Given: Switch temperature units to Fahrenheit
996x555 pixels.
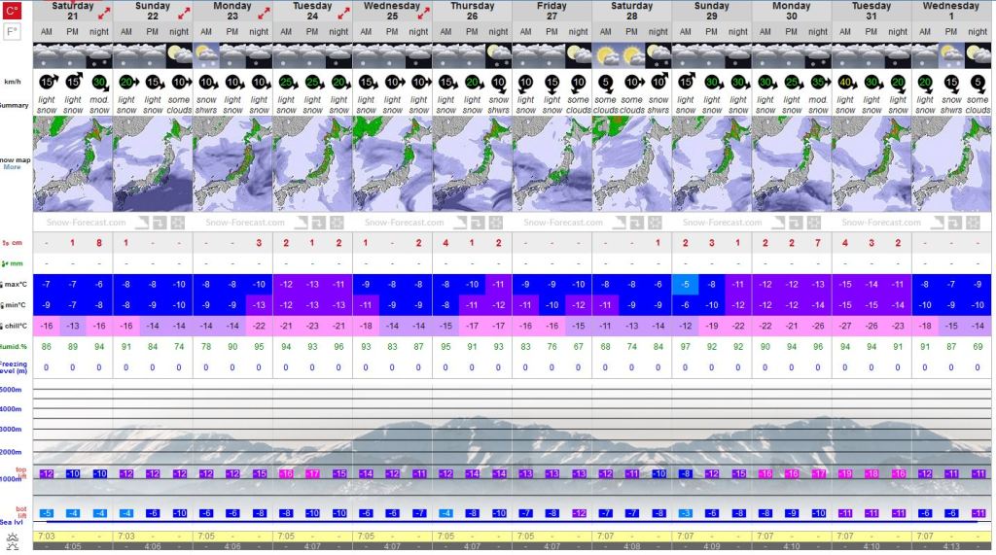Looking at the screenshot, I should (x=12, y=32).
